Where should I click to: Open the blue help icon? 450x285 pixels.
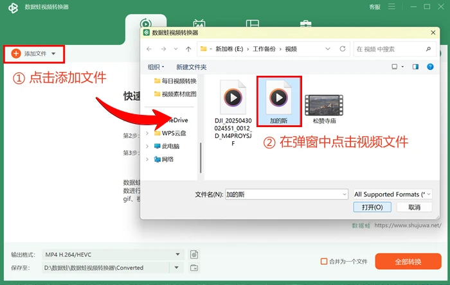click(x=430, y=67)
